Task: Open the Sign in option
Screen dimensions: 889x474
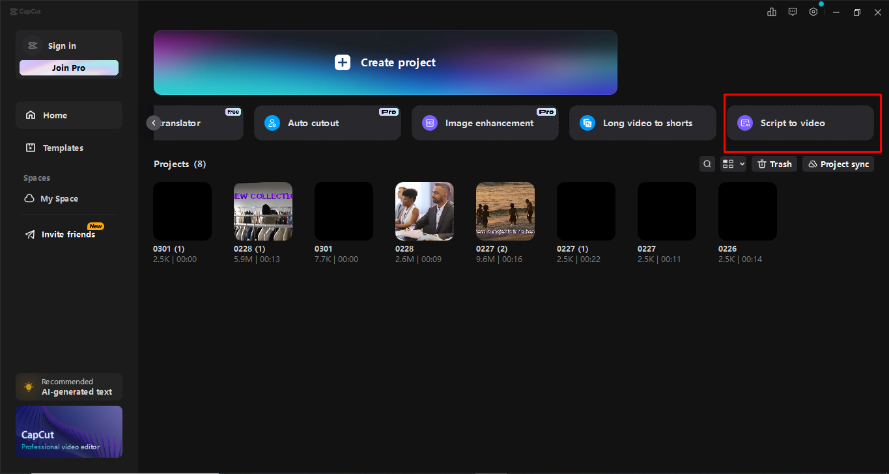Action: (x=62, y=46)
